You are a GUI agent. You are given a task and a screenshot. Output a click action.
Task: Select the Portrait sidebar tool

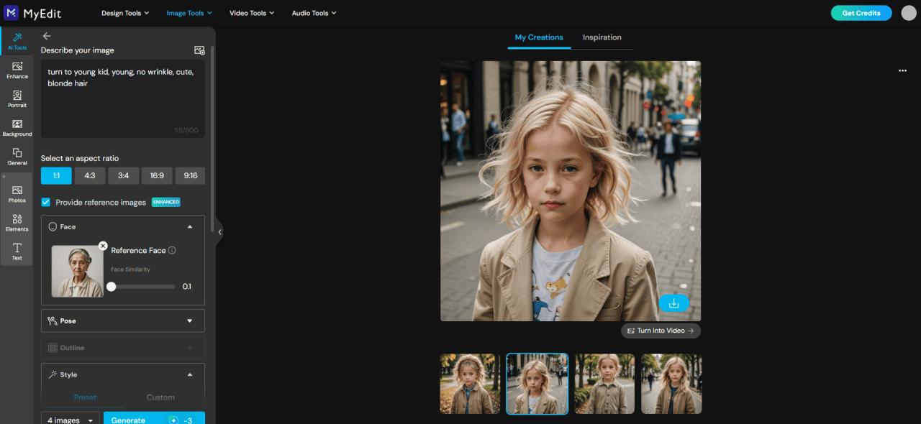pyautogui.click(x=17, y=99)
